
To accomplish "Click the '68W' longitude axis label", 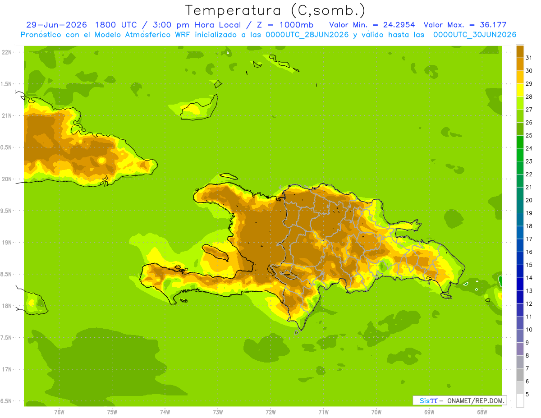I will click(481, 412).
